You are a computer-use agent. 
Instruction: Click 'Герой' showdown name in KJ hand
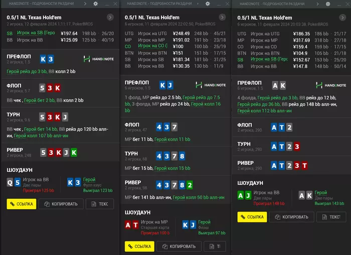(x=205, y=222)
